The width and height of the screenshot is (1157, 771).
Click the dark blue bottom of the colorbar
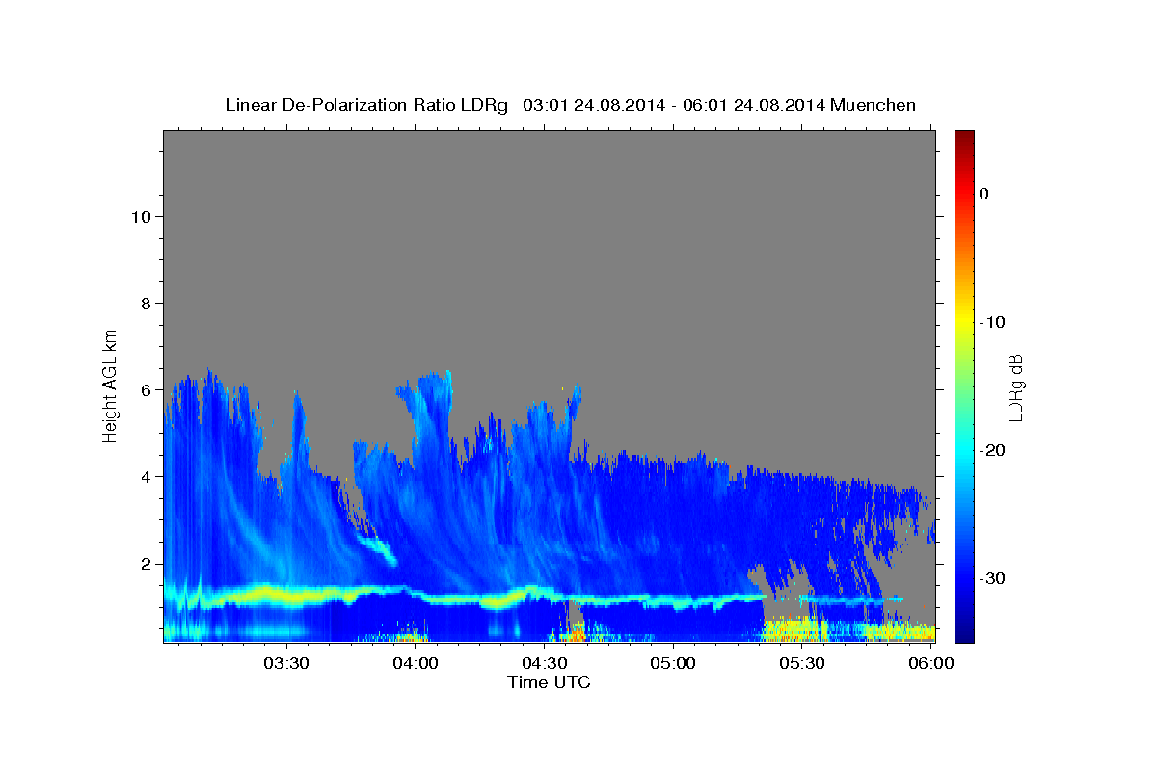tap(964, 634)
